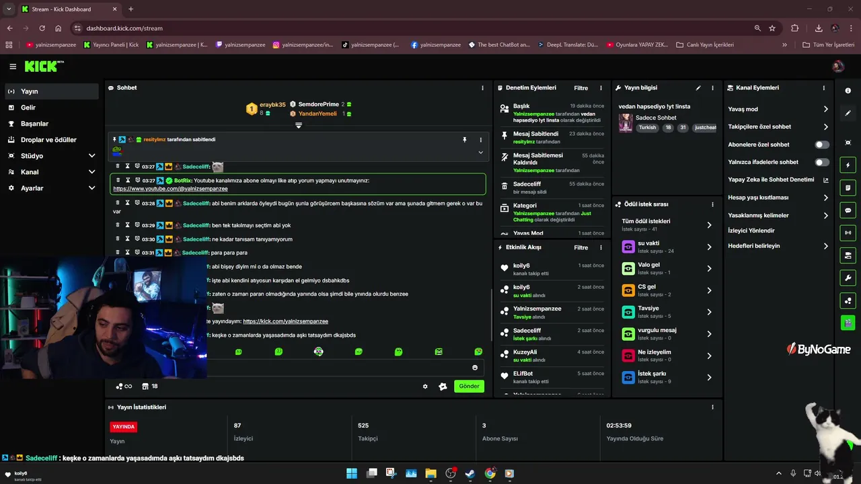
Task: Click the info icon in right sidebar
Action: tap(848, 91)
